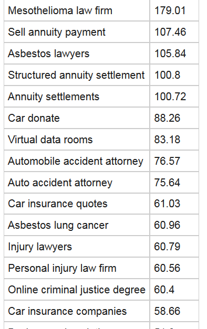Select the 88.26 value cell

[x=174, y=118]
